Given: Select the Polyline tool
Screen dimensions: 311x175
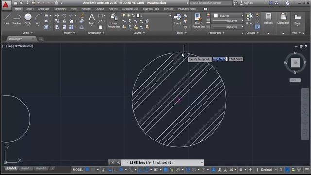Looking at the screenshot, I should pos(17,19).
